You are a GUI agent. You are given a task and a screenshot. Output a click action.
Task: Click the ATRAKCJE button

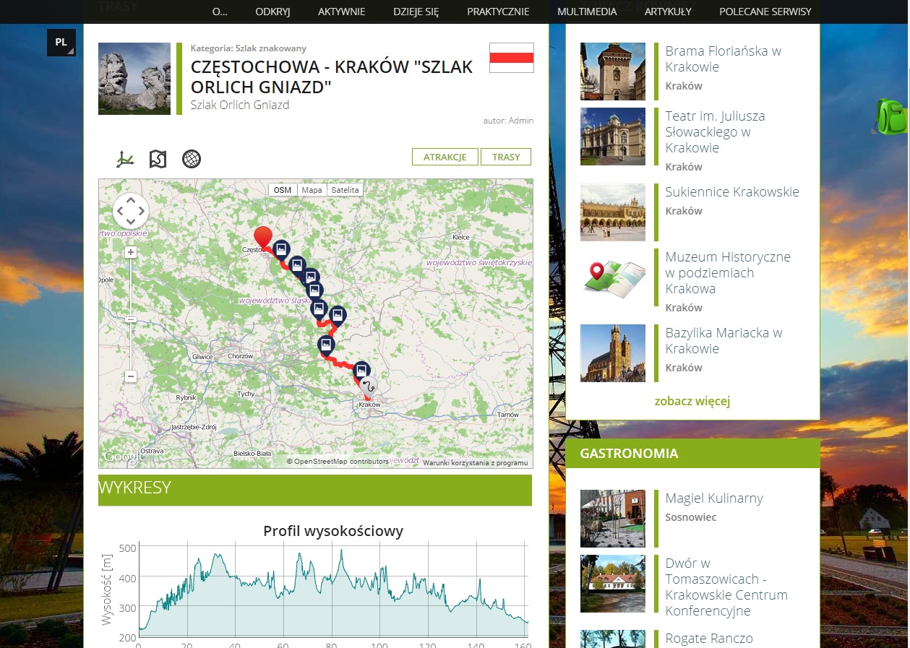(445, 157)
